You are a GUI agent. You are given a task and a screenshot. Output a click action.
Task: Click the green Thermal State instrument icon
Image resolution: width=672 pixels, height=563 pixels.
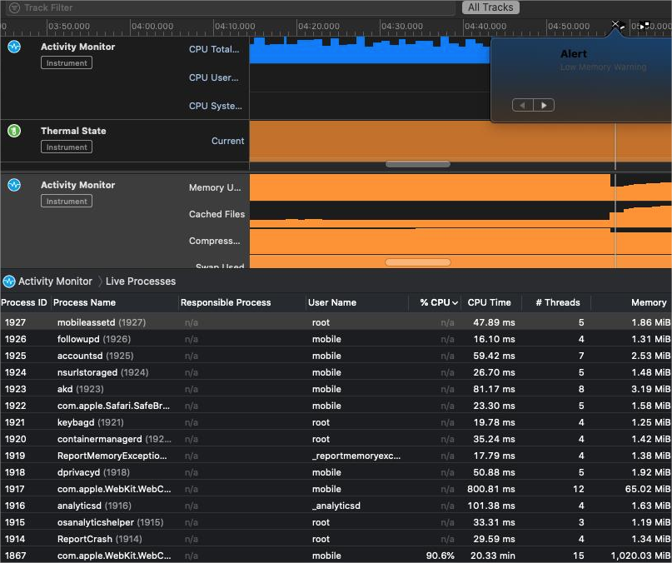(x=14, y=131)
